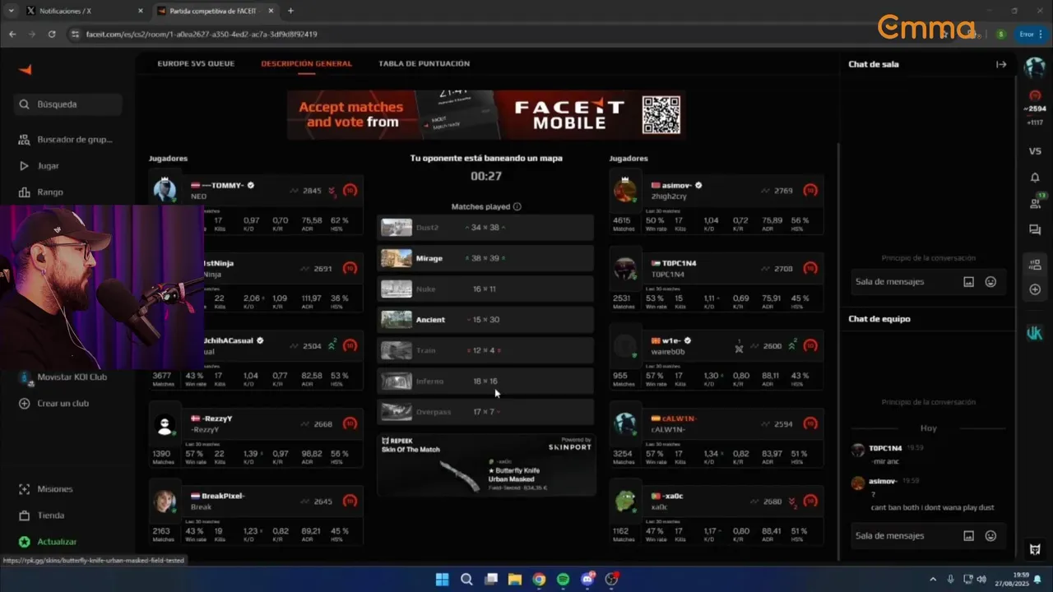Click the Matches played info icon
The height and width of the screenshot is (592, 1053).
[517, 206]
